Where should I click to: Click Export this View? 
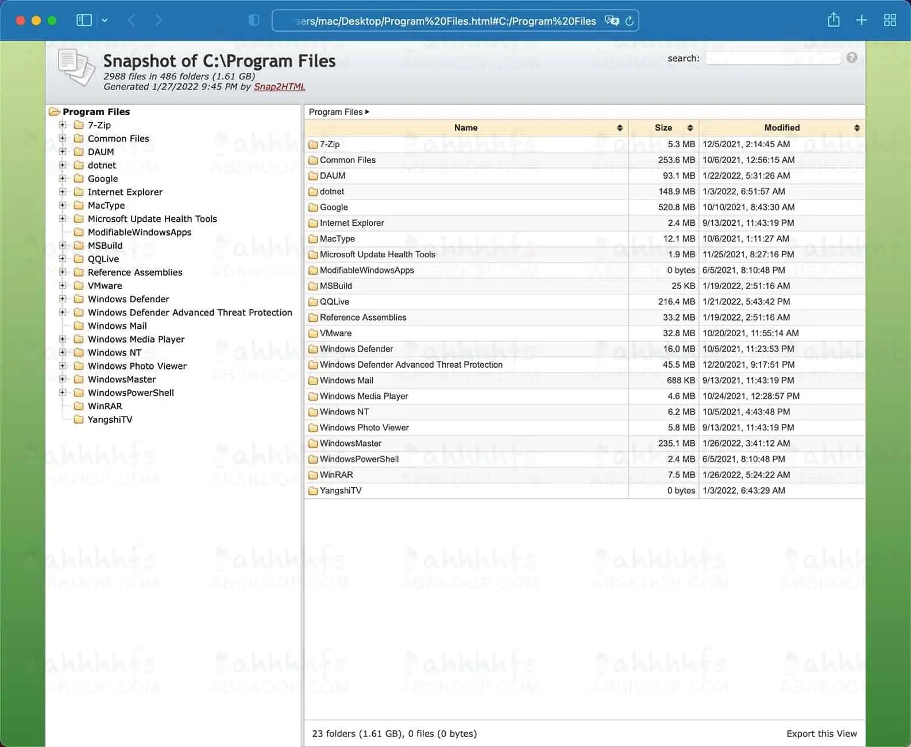(x=821, y=733)
